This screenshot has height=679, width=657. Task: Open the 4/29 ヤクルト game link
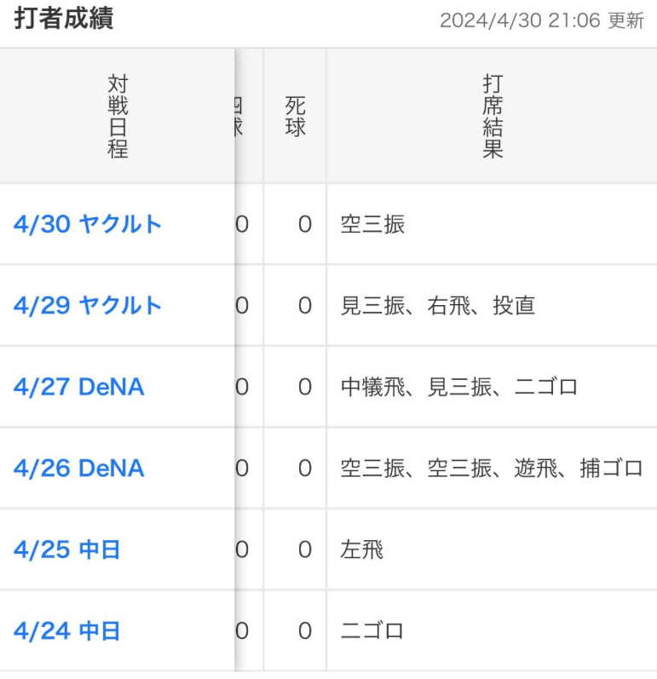click(88, 306)
